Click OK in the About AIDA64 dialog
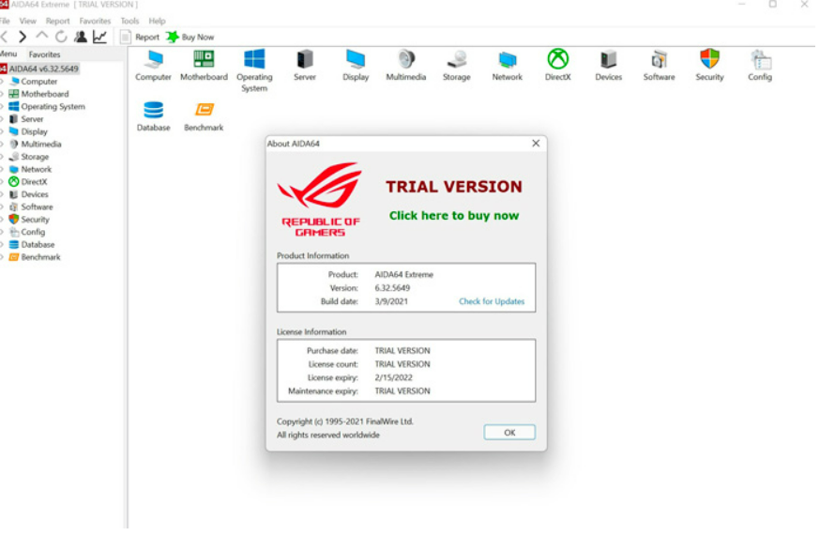Viewport: 835px width, 551px height. [x=509, y=433]
